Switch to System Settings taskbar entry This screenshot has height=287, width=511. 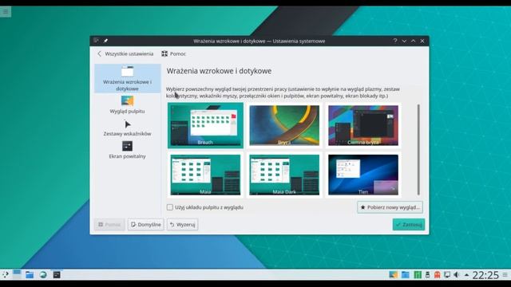[57, 275]
